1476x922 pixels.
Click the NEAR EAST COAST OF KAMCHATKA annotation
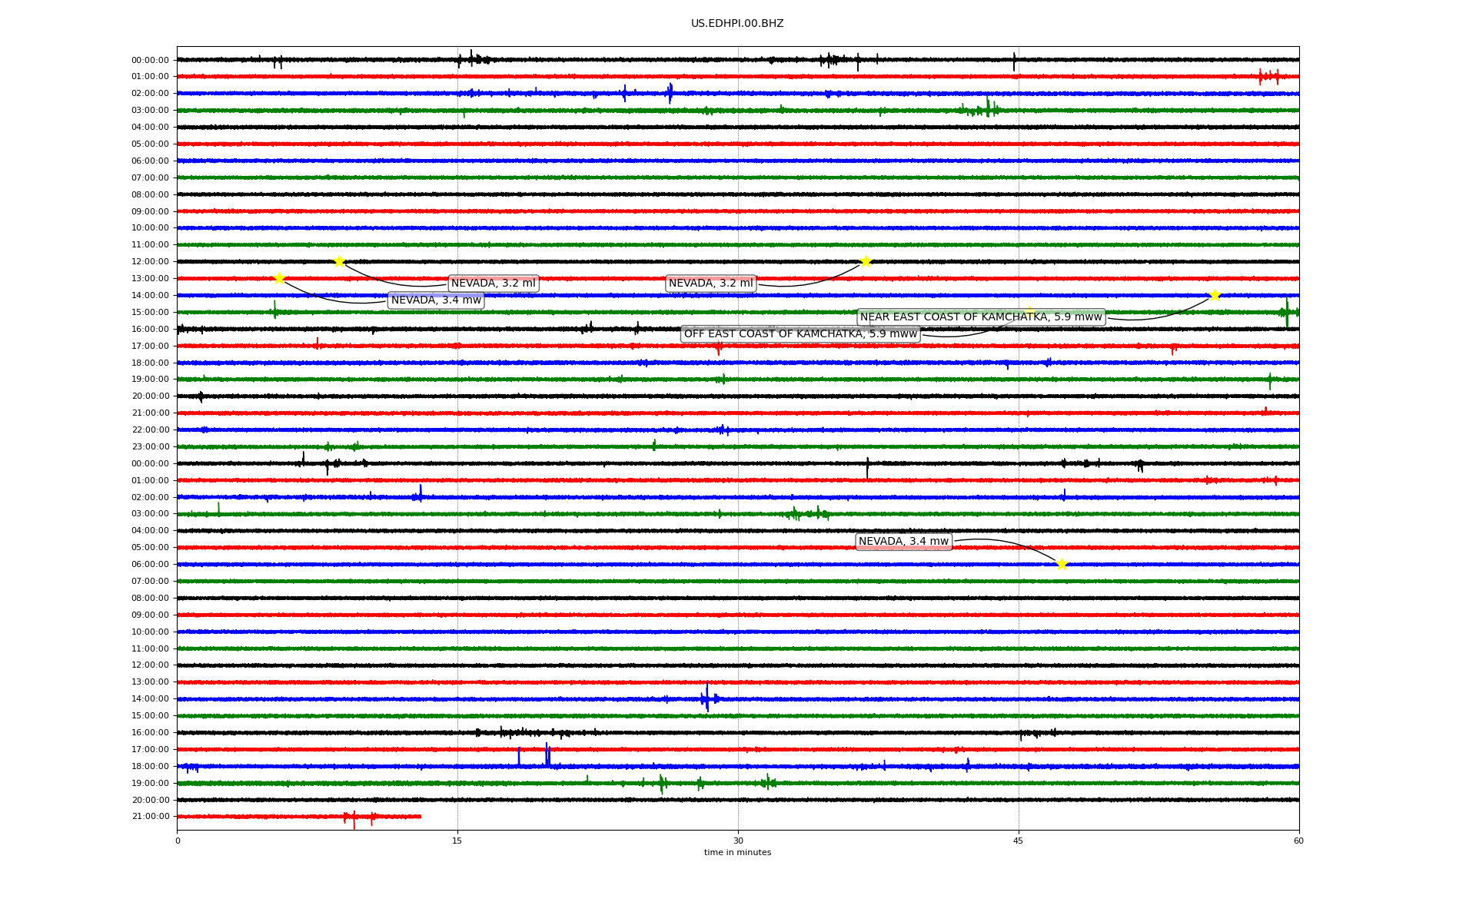point(980,317)
